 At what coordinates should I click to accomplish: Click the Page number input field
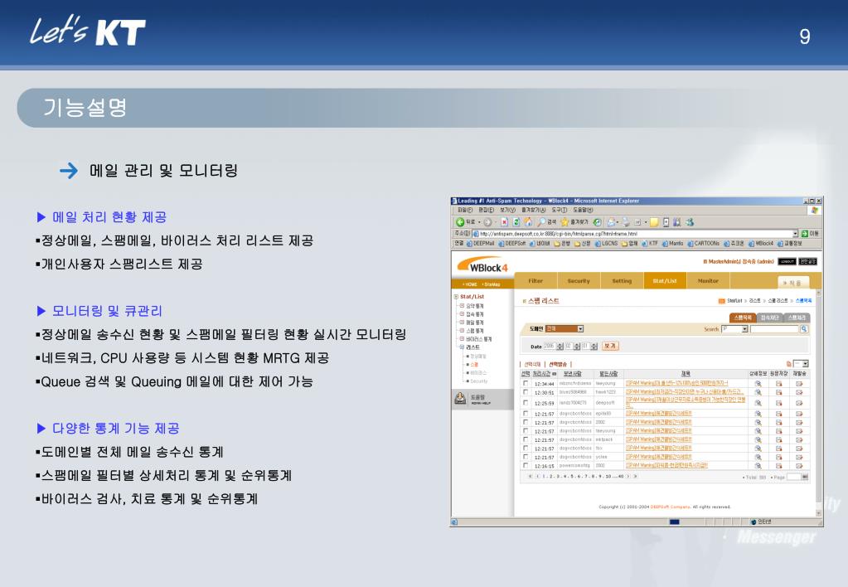tap(793, 477)
